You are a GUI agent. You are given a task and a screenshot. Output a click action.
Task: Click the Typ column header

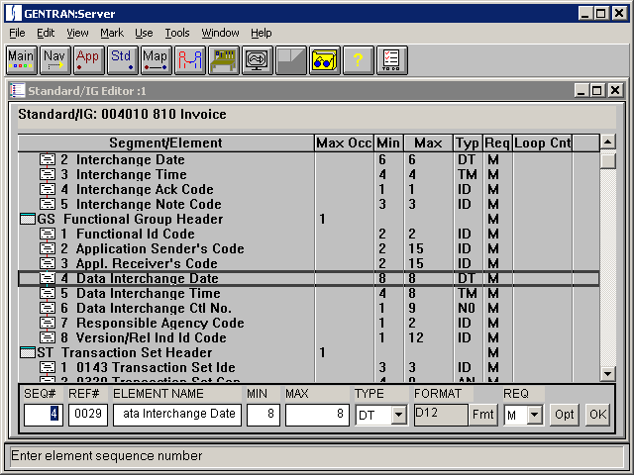468,142
